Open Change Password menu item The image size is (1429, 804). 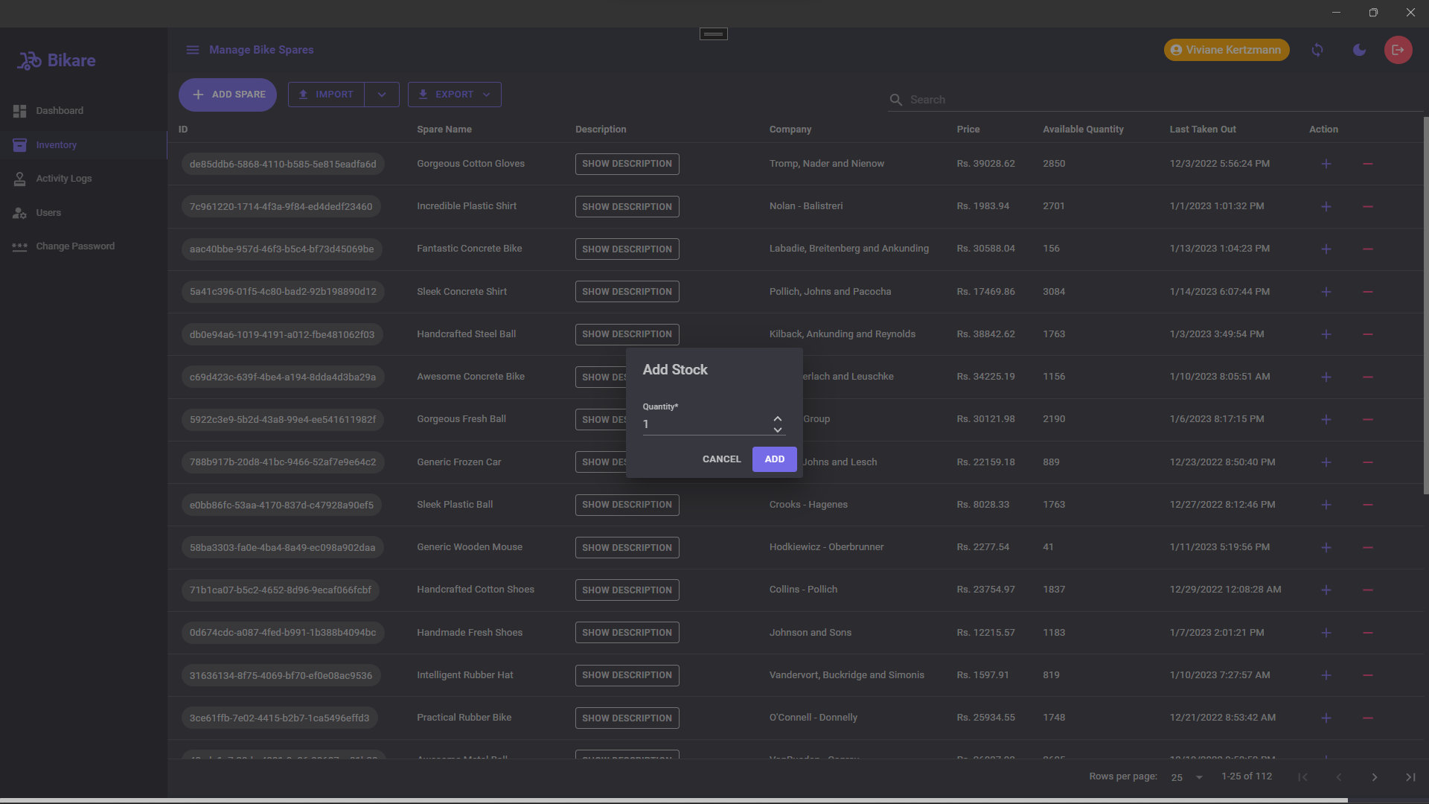click(74, 246)
